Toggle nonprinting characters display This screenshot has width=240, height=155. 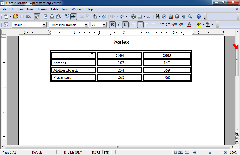(x=184, y=16)
